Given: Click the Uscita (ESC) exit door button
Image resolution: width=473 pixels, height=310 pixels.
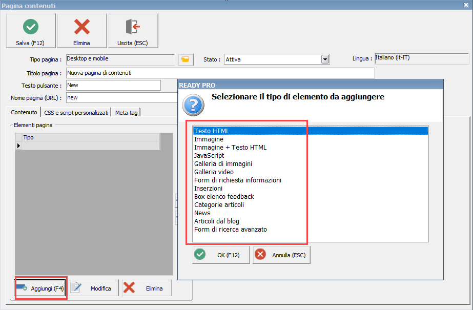Looking at the screenshot, I should coord(133,31).
